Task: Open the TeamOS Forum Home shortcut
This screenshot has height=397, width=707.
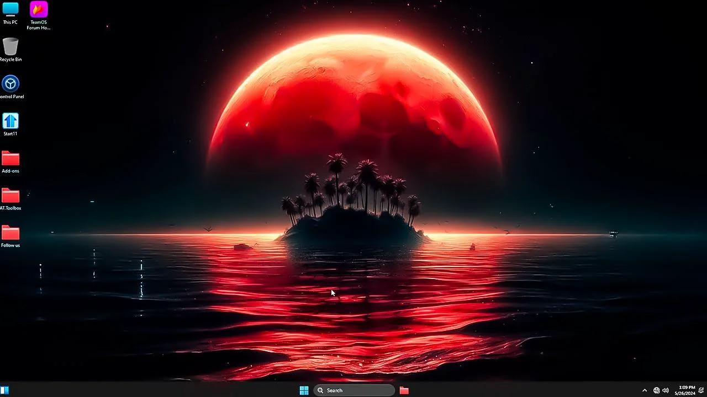Action: click(x=37, y=11)
